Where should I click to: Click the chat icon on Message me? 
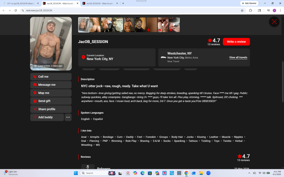click(x=35, y=85)
